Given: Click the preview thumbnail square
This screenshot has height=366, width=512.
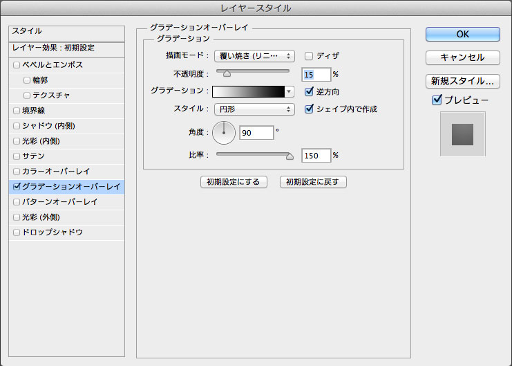Looking at the screenshot, I should pyautogui.click(x=462, y=134).
